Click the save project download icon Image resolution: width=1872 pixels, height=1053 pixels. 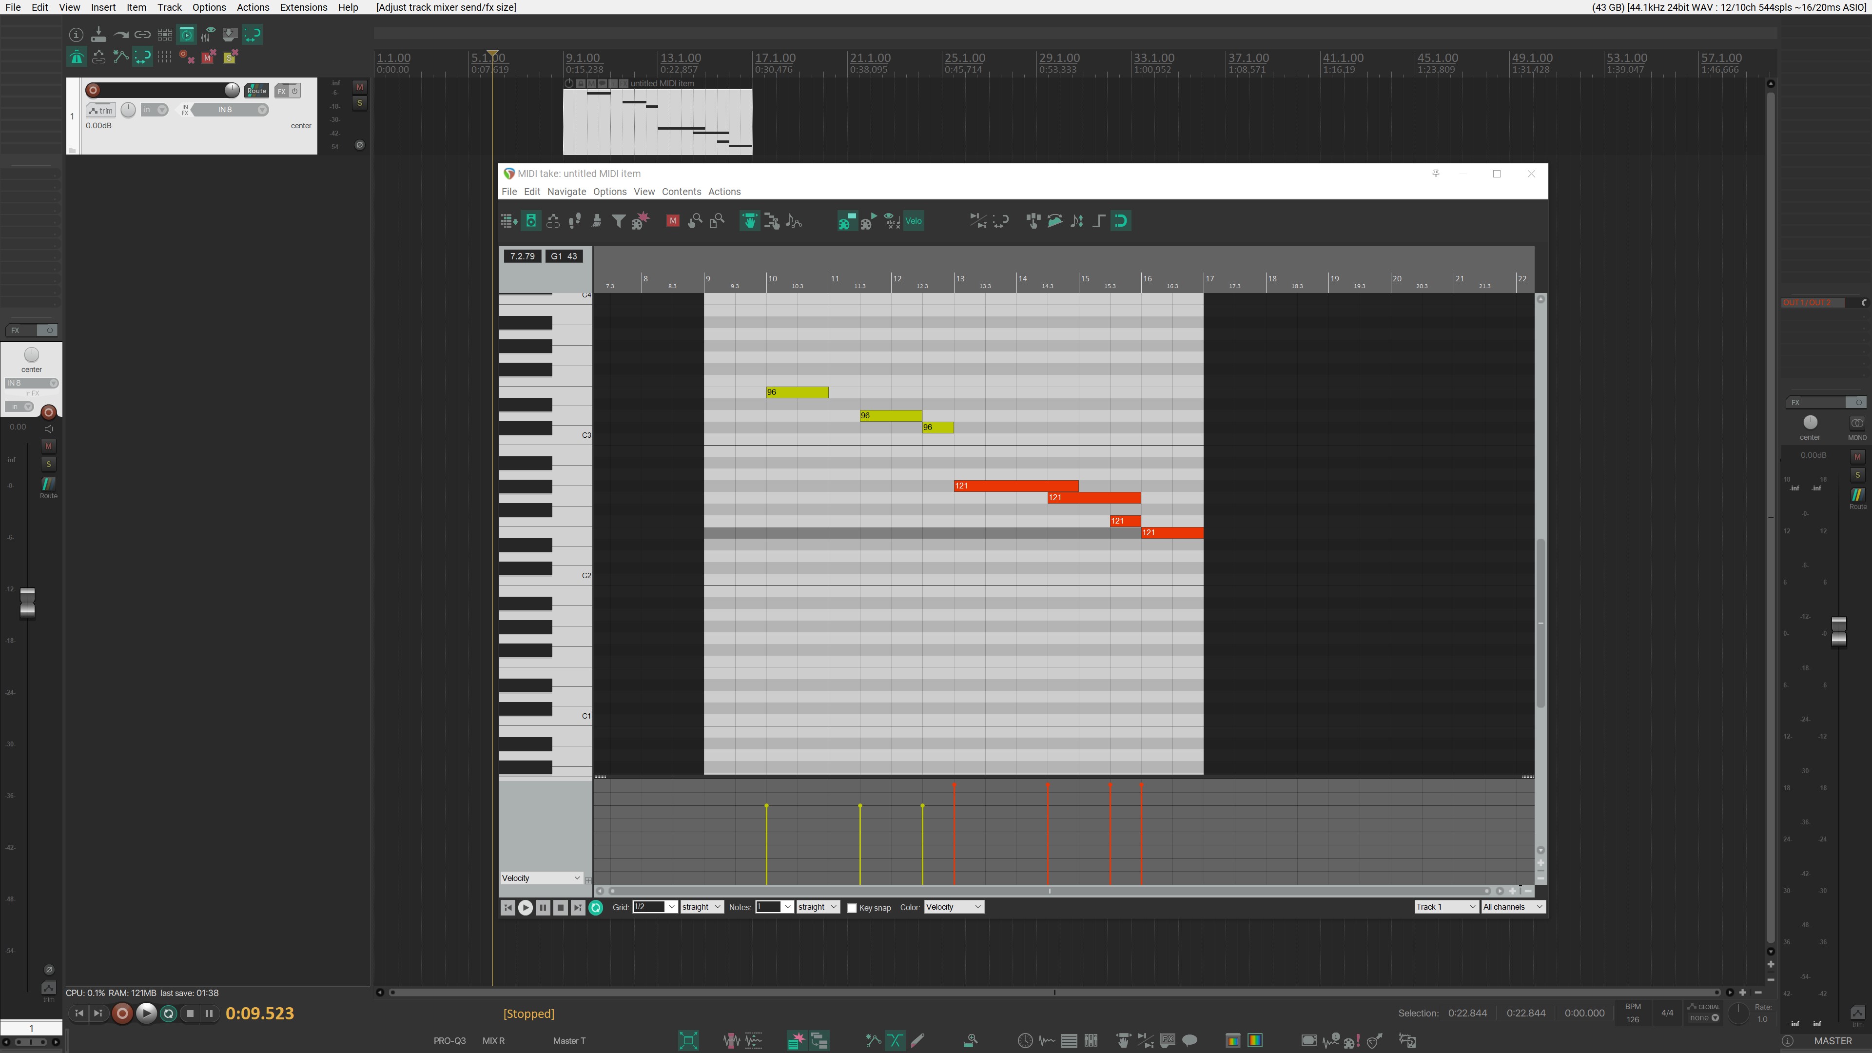[x=99, y=34]
